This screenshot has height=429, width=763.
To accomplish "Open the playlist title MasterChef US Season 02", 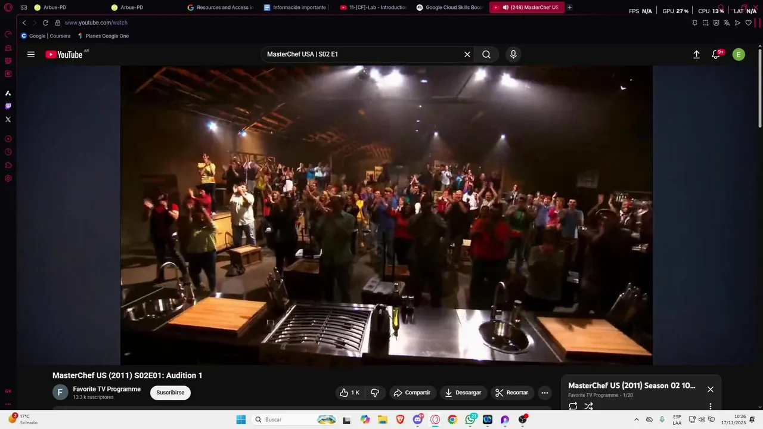I will coord(632,386).
